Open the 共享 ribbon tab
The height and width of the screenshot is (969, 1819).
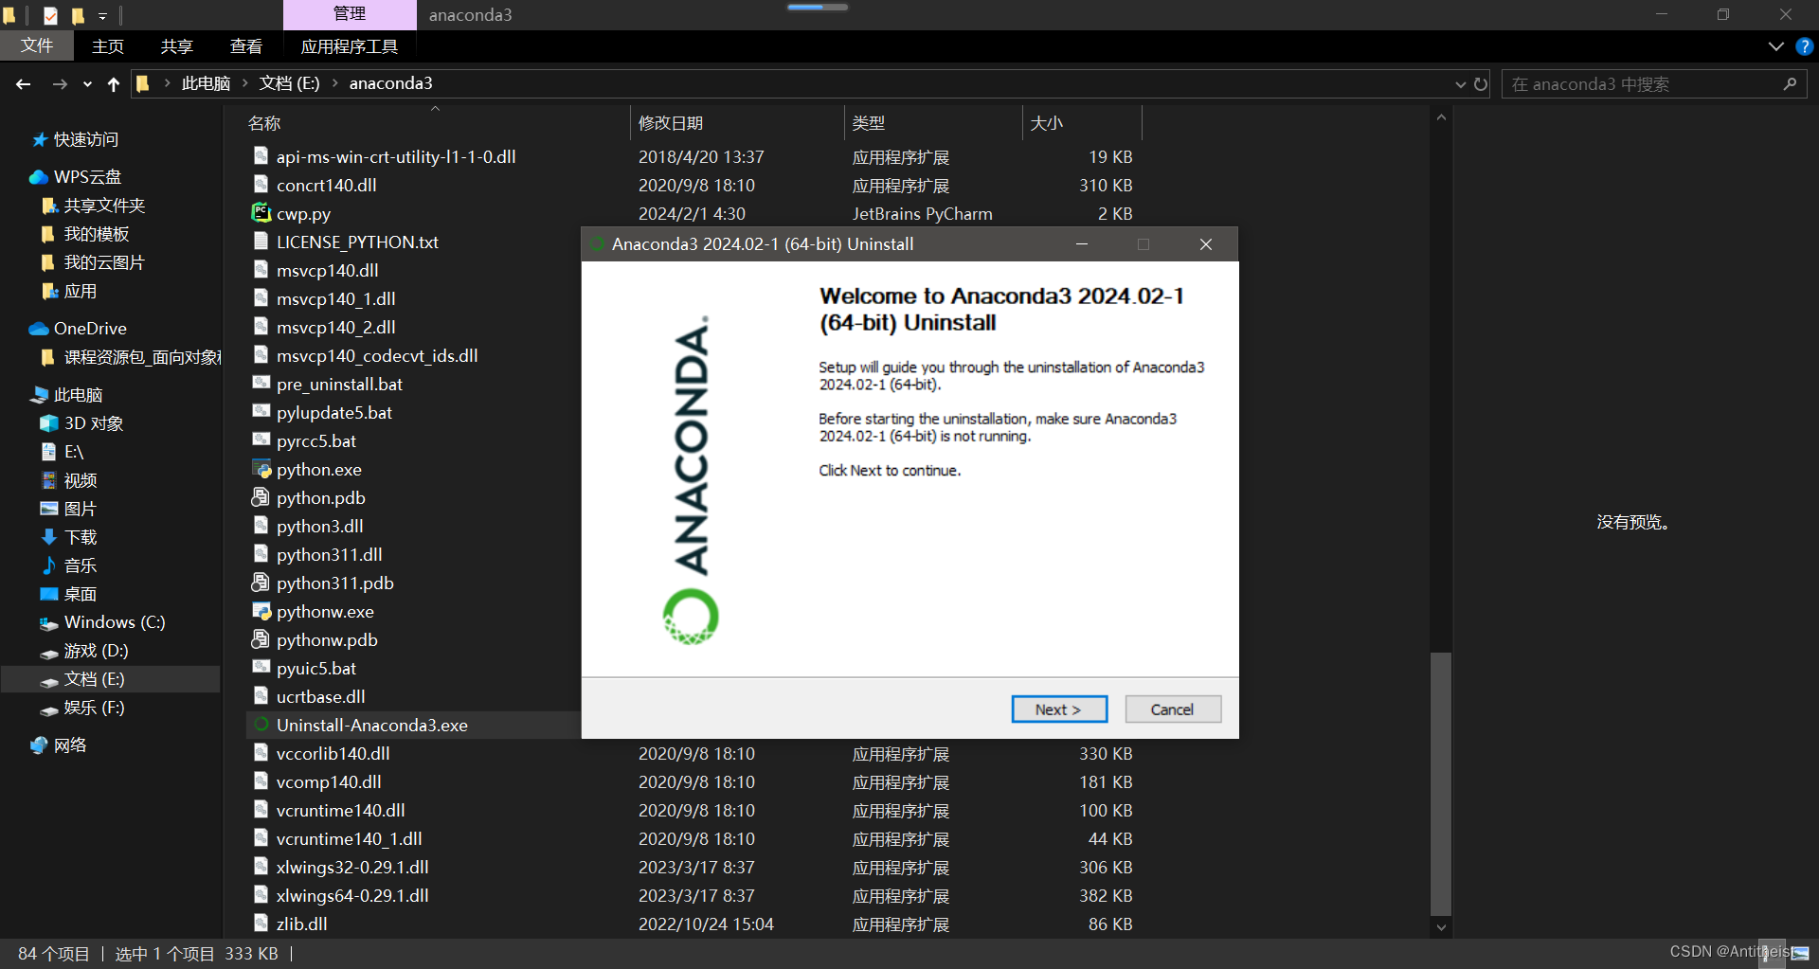pyautogui.click(x=176, y=45)
